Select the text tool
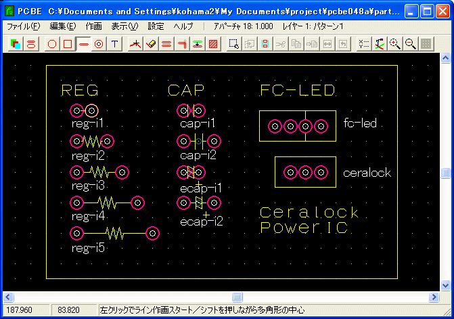 [x=114, y=44]
